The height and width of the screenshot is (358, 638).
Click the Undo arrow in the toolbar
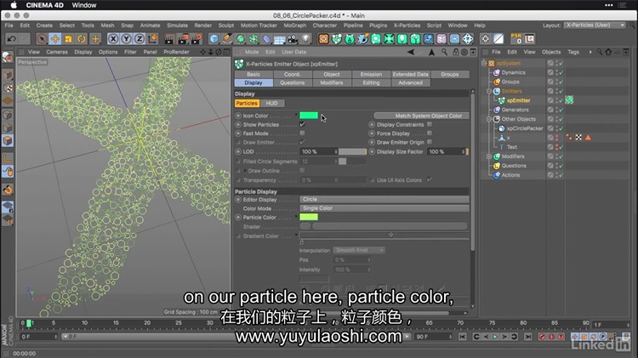coord(11,39)
